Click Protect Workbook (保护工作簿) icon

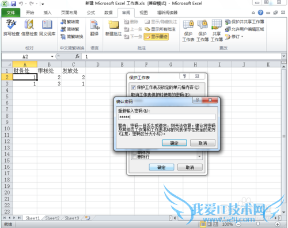coord(202,30)
